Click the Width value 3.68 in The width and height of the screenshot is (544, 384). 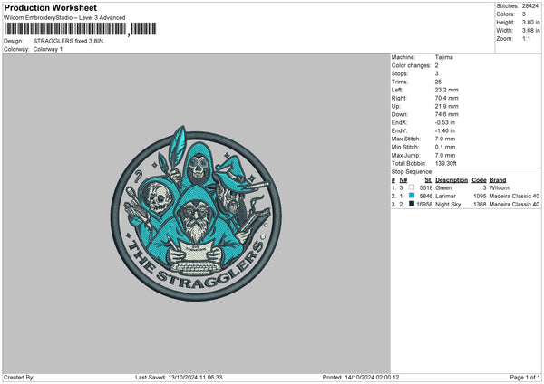click(x=530, y=31)
